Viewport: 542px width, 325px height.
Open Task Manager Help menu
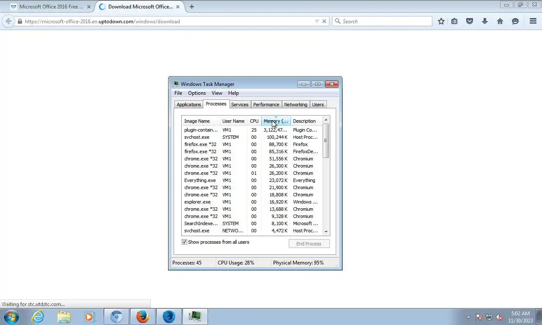tap(233, 93)
